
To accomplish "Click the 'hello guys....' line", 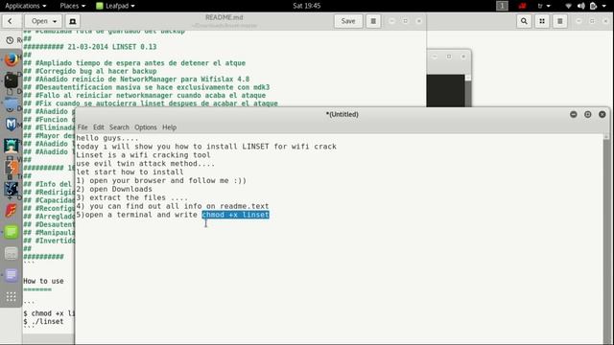I will click(x=107, y=138).
